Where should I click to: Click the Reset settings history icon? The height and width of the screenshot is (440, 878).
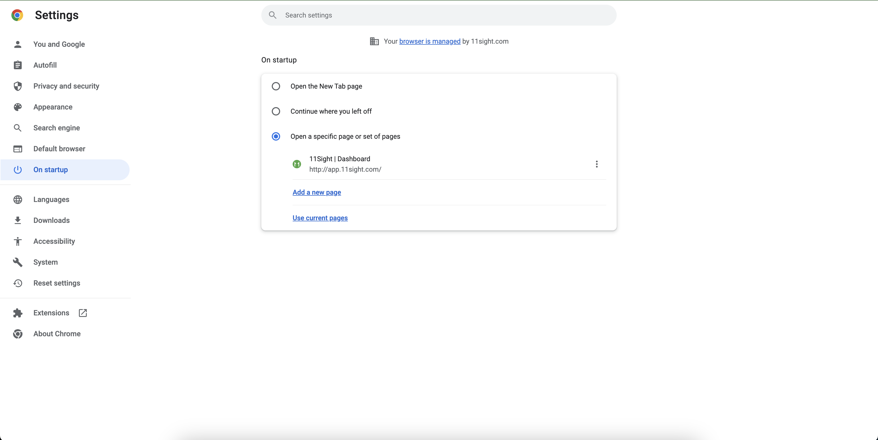(x=18, y=283)
